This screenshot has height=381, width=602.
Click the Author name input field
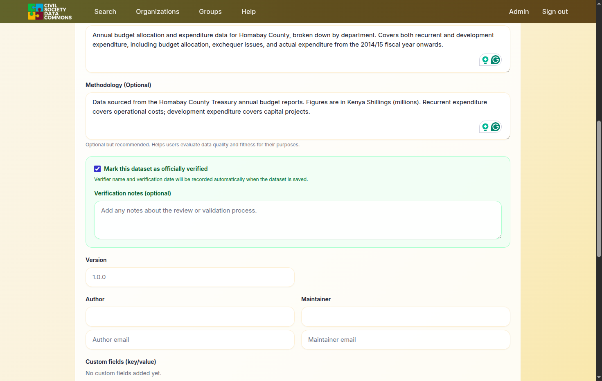(190, 316)
